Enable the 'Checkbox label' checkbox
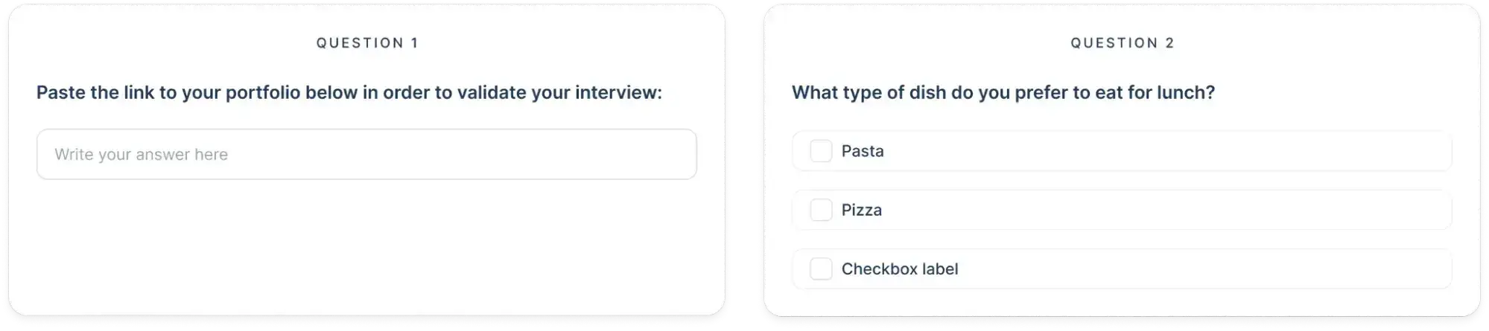1489x331 pixels. pyautogui.click(x=820, y=269)
